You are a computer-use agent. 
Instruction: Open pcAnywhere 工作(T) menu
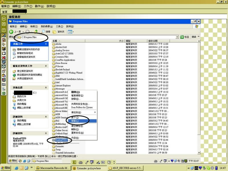(x=28, y=6)
